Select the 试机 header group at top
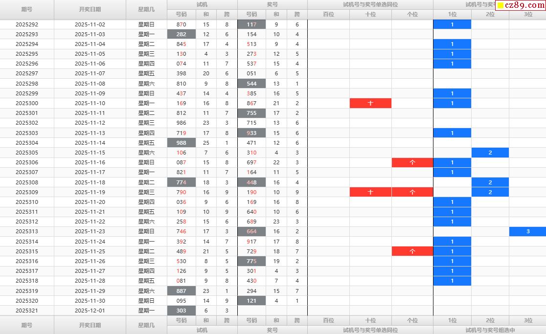546x334 pixels. [202, 4]
